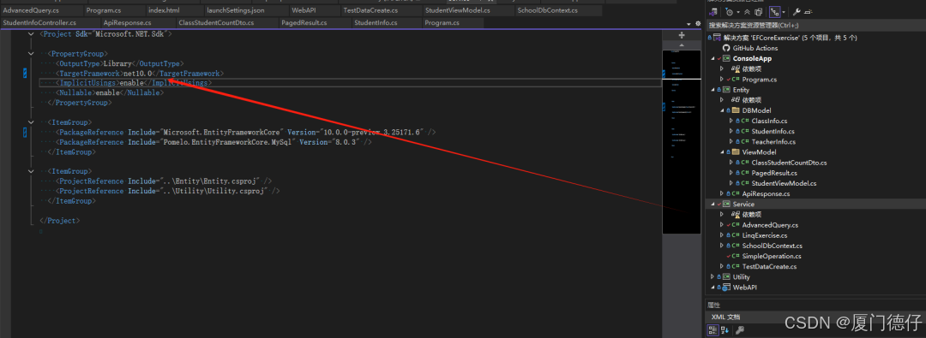
Task: Open PagedResult.cs in Solution Explorer tree
Action: pos(773,174)
